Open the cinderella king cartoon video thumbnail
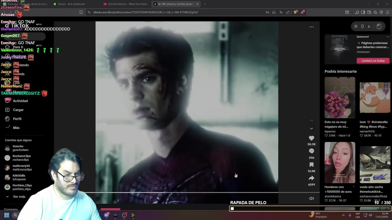392x220 pixels. click(x=375, y=97)
